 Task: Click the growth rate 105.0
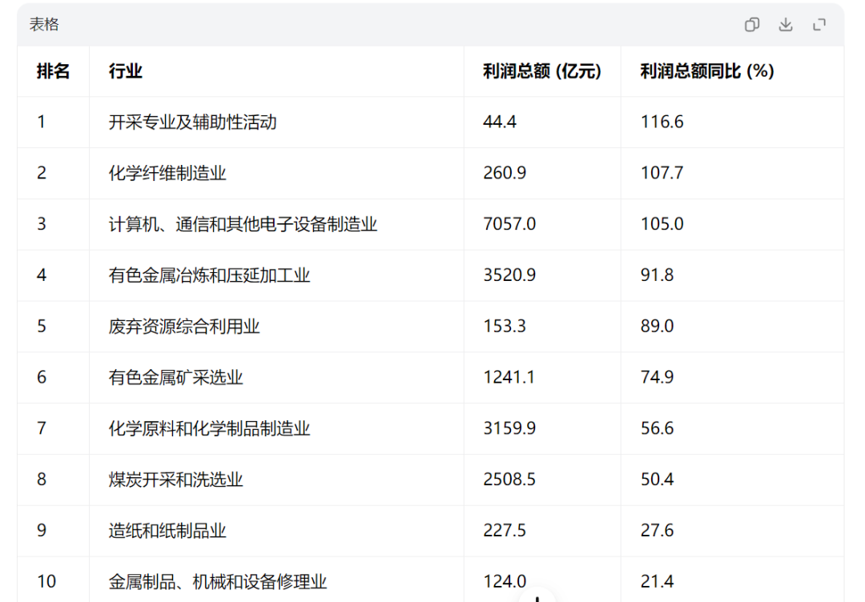(662, 224)
